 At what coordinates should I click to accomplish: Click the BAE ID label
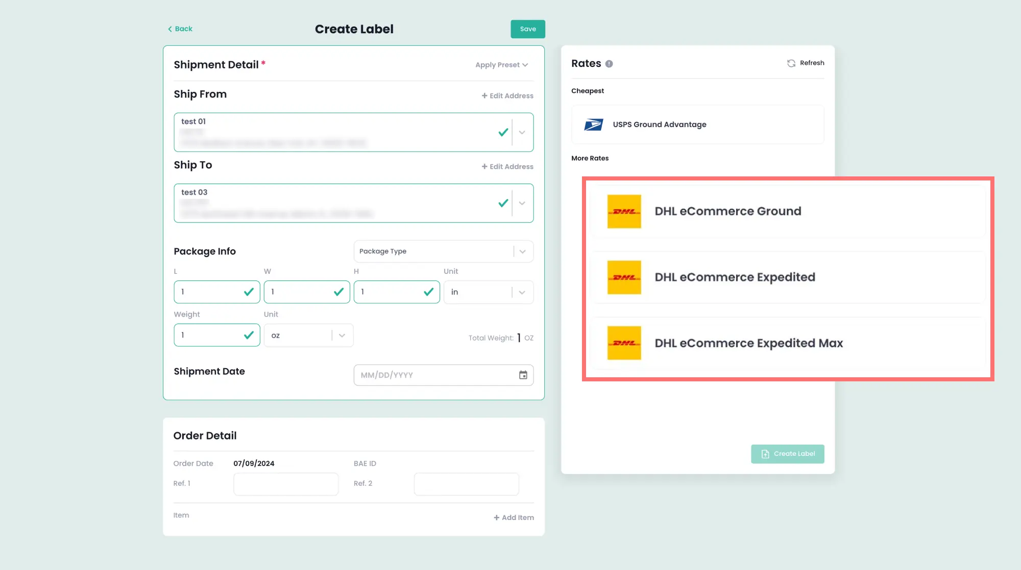364,463
